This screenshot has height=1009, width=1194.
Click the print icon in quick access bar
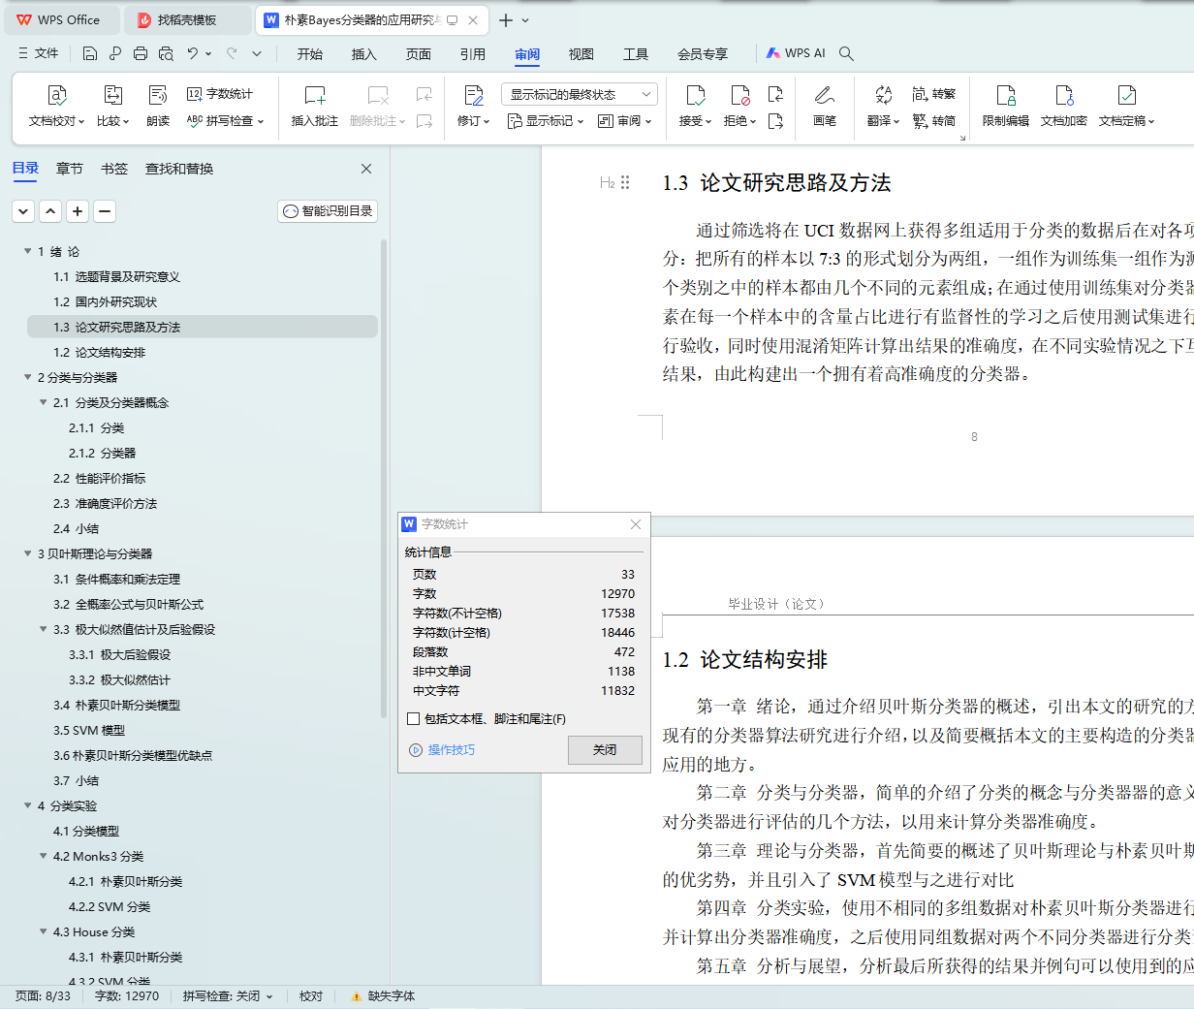[x=141, y=53]
